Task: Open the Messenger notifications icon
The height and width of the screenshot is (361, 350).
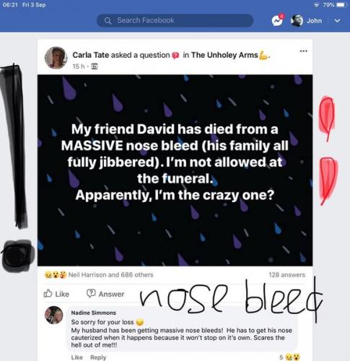Action: [277, 21]
